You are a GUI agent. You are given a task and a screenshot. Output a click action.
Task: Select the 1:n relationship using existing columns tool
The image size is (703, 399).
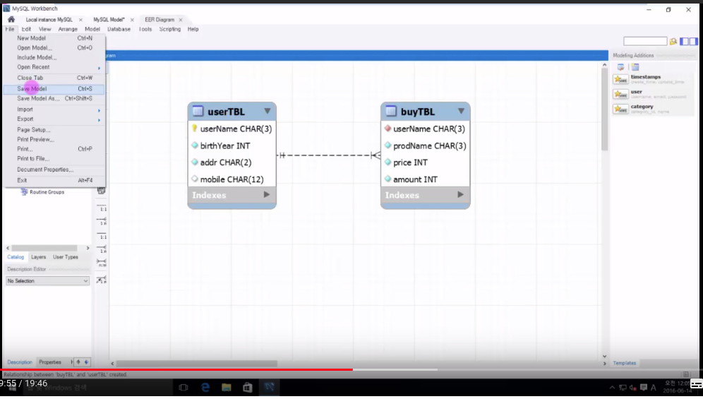102,280
